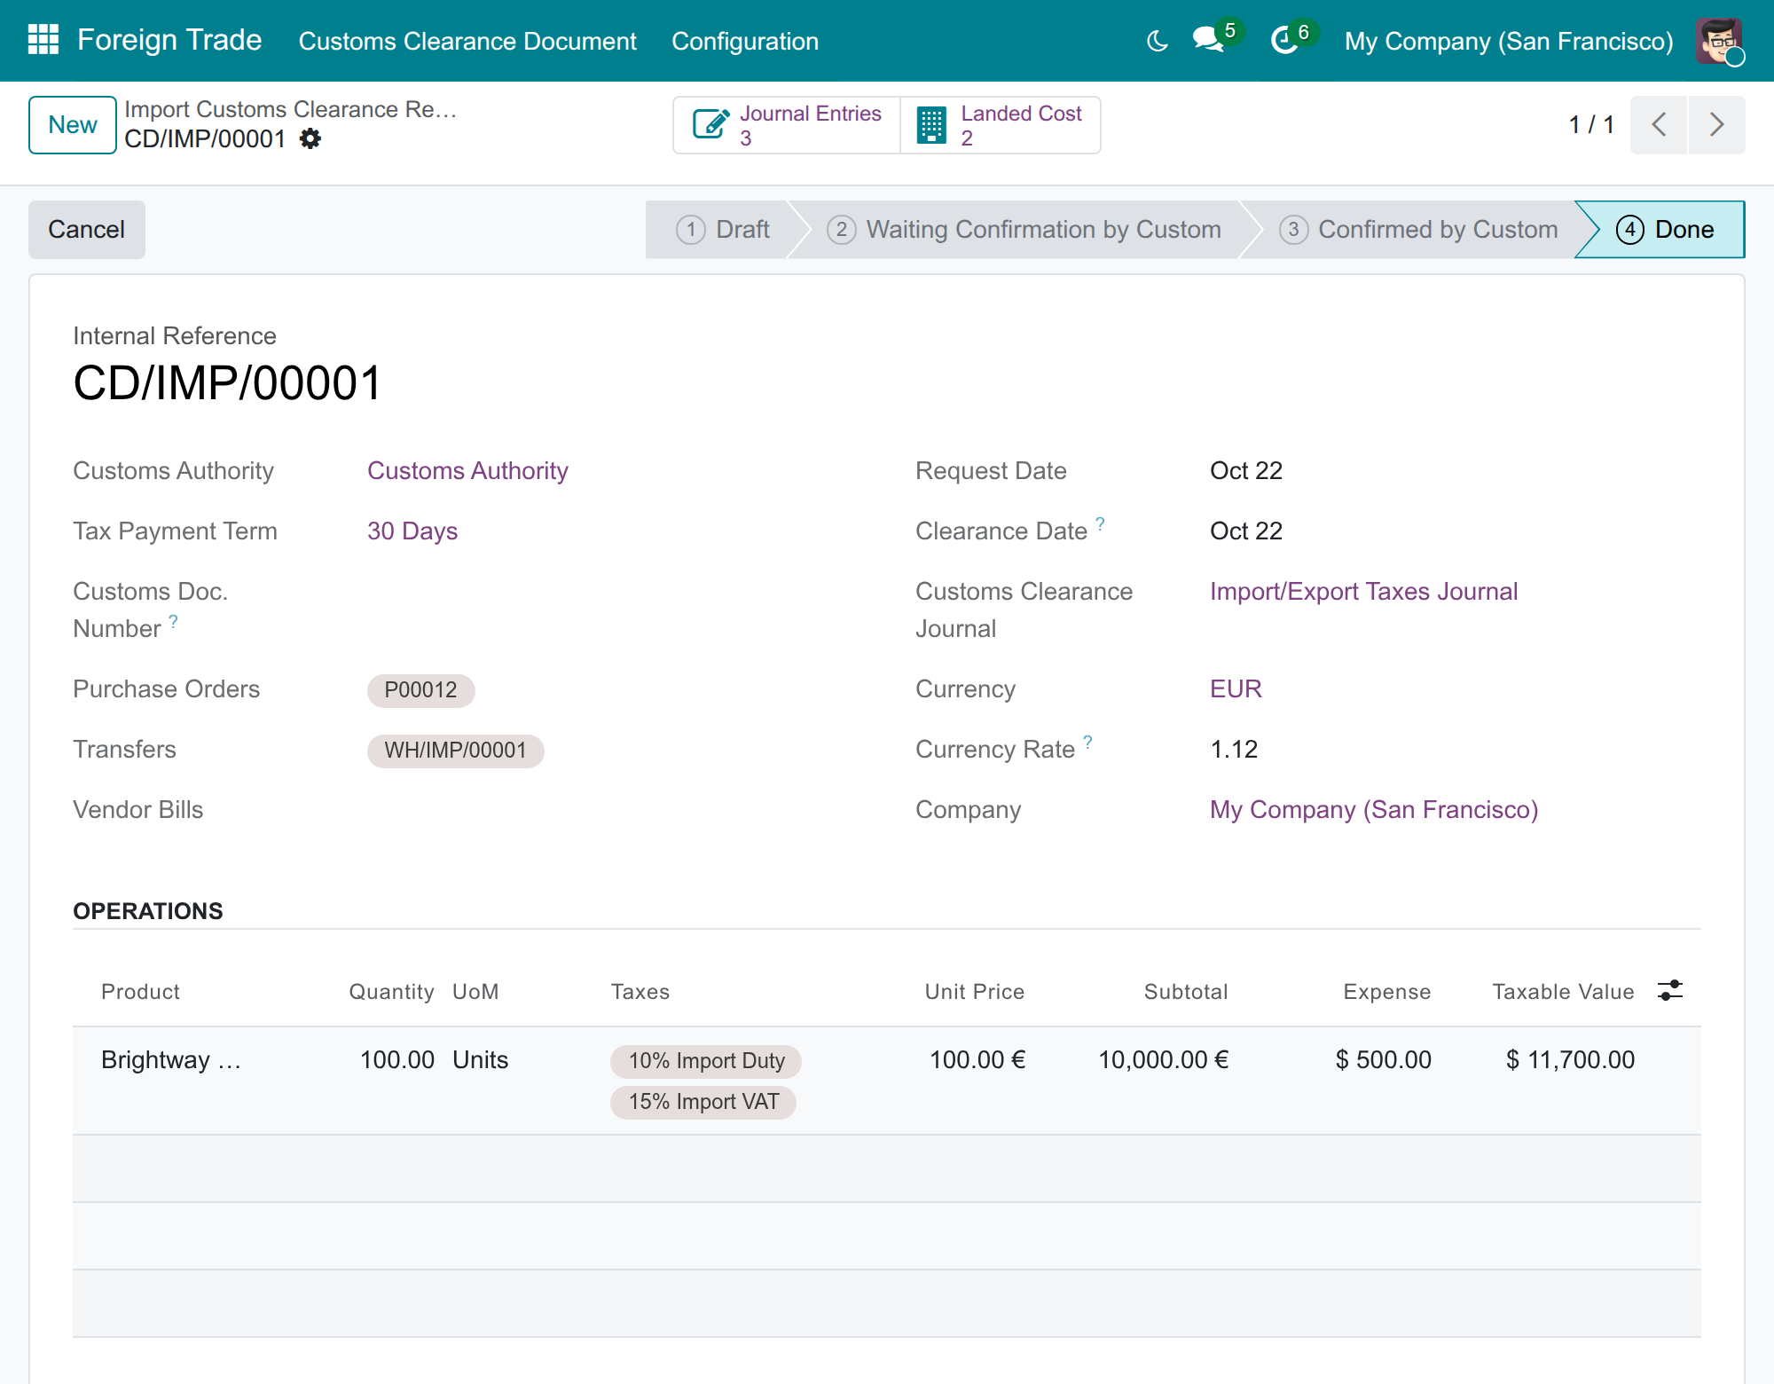Viewport: 1774px width, 1384px height.
Task: Open the apps grid menu icon
Action: (43, 40)
